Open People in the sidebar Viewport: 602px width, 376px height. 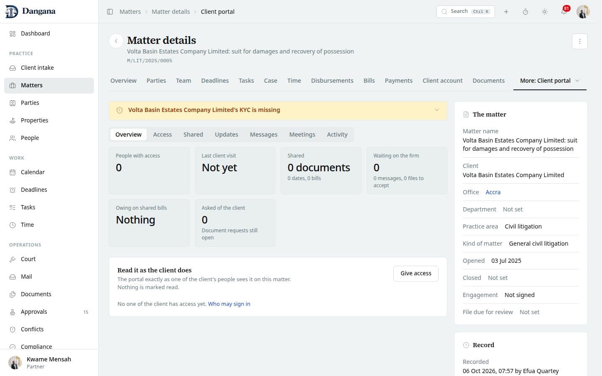[x=49, y=138]
